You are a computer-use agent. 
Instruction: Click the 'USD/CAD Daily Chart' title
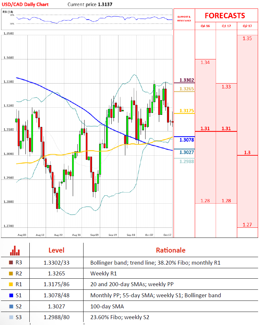25,4
